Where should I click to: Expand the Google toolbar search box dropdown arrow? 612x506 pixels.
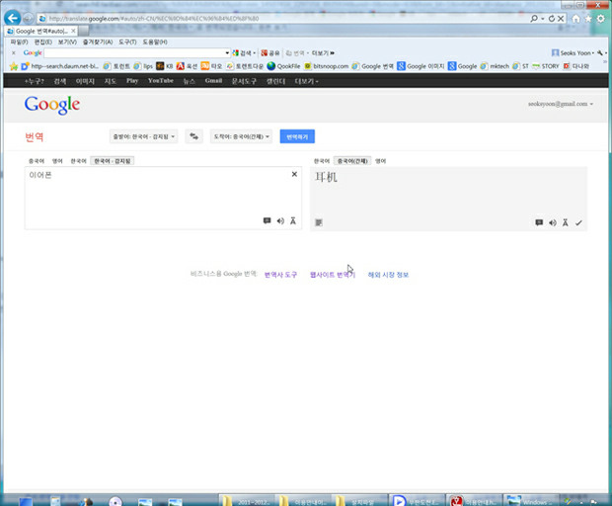(227, 52)
